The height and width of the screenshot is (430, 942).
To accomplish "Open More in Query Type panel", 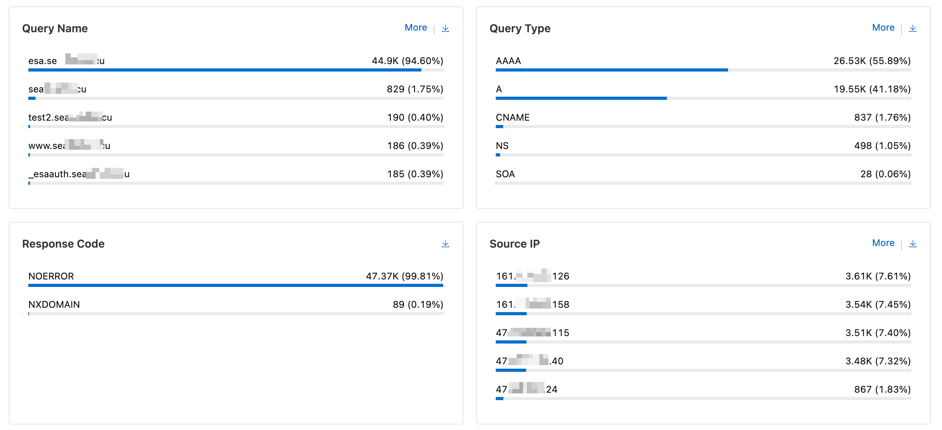I will [883, 28].
